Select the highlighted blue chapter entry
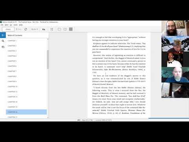Screen dimensions: 189x142 (26, 112)
